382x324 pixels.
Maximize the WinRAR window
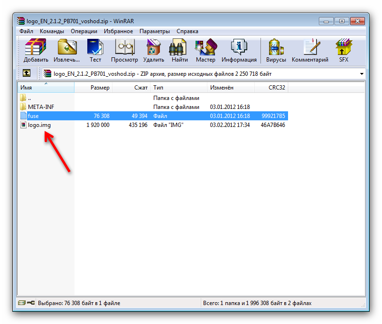[342, 21]
